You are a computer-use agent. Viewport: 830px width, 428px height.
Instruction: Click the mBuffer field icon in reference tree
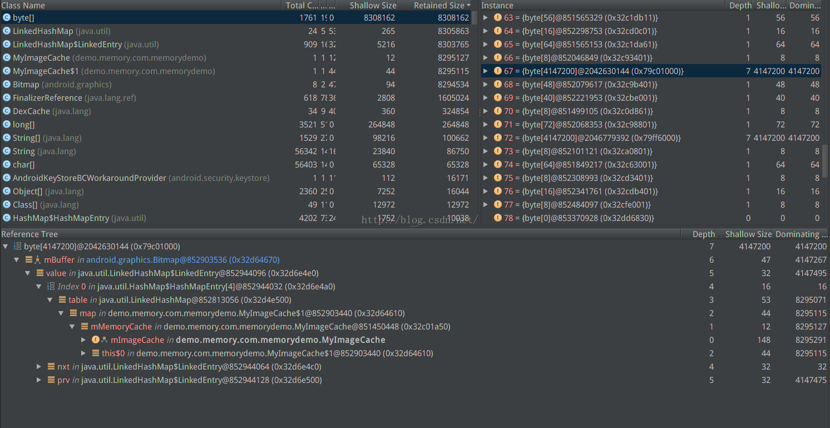(29, 260)
